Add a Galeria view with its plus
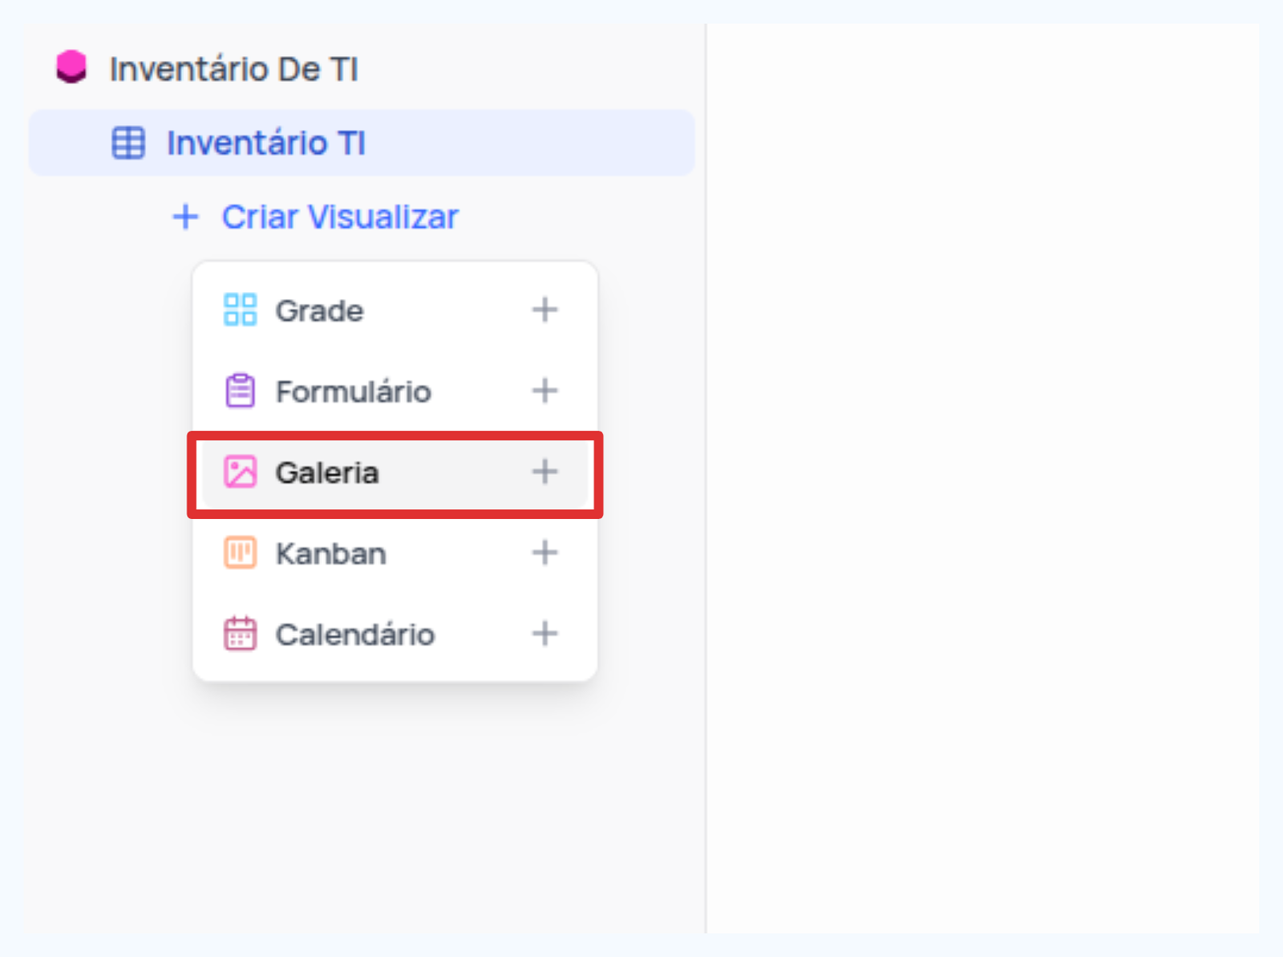This screenshot has width=1283, height=957. pyautogui.click(x=544, y=472)
